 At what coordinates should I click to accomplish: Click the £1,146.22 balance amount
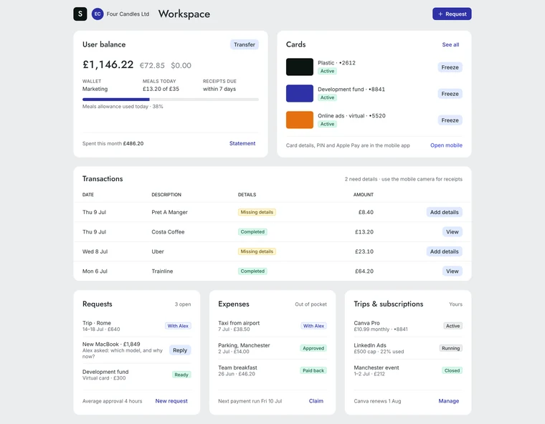tap(108, 64)
